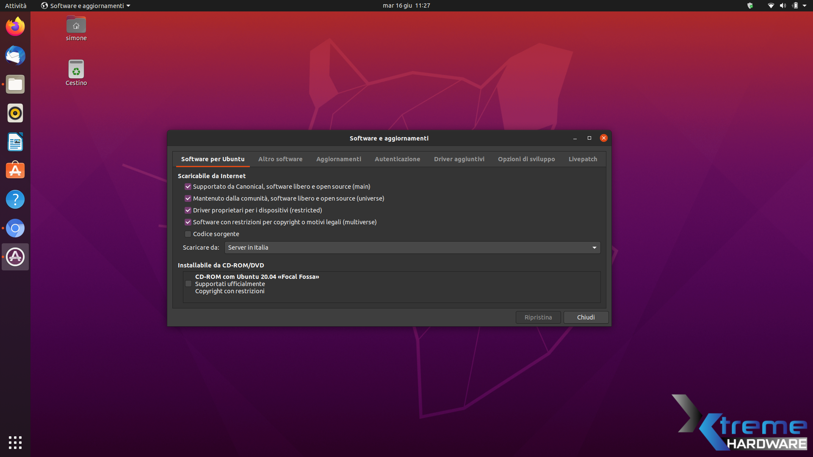This screenshot has width=813, height=457.
Task: Launch Rhythmbox music player
Action: 15,113
